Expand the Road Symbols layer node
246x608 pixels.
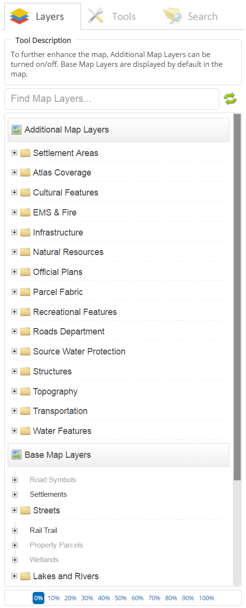[15, 480]
